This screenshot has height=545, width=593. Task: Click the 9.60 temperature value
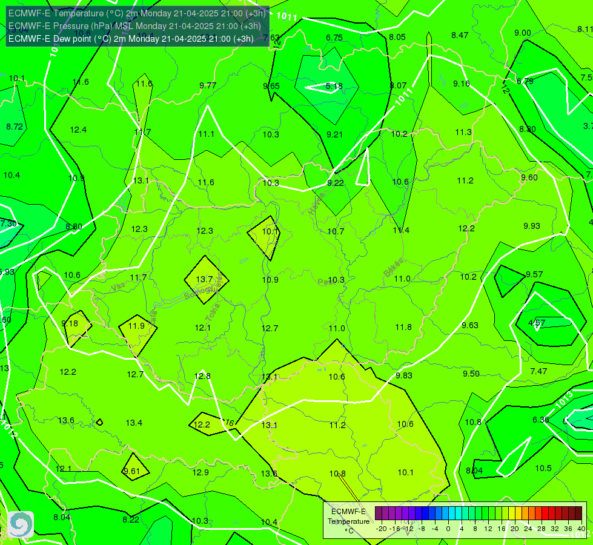pyautogui.click(x=529, y=177)
